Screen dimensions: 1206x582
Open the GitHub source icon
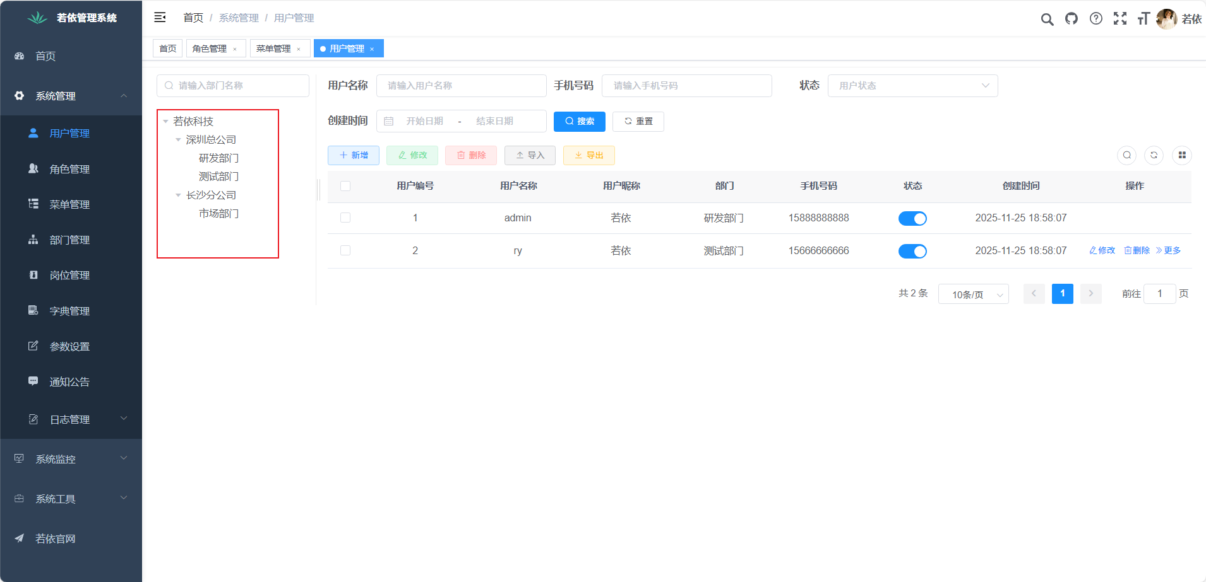point(1072,18)
